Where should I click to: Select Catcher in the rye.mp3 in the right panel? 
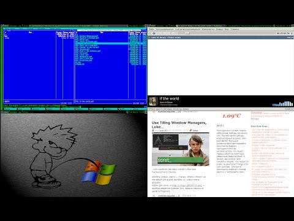coord(87,47)
